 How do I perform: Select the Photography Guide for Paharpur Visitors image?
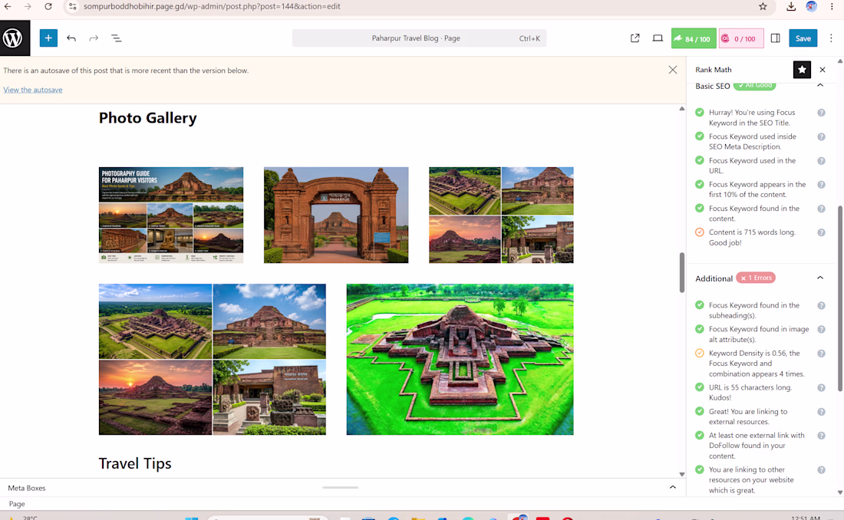(x=171, y=215)
